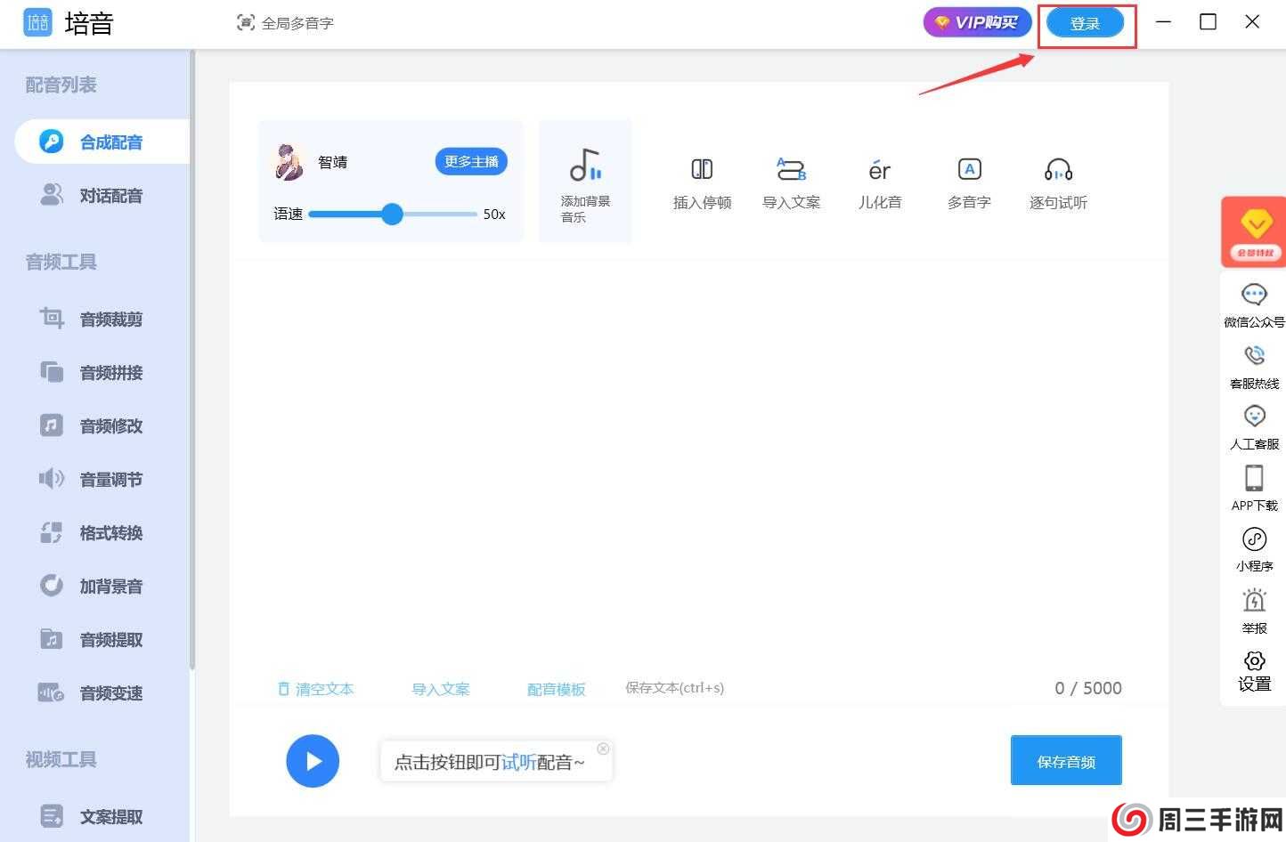
Task: Open the WeChat official account (微信公众号) icon
Action: [1254, 295]
